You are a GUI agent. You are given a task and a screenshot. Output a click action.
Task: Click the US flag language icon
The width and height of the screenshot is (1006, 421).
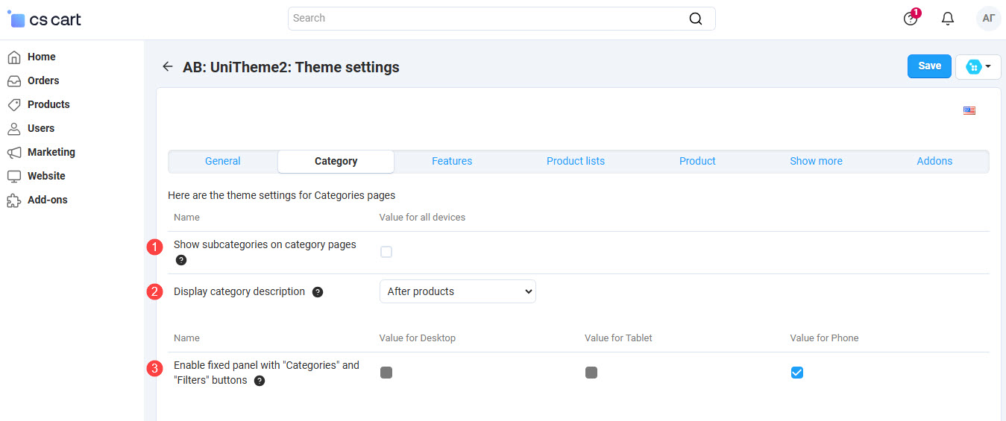click(x=969, y=111)
